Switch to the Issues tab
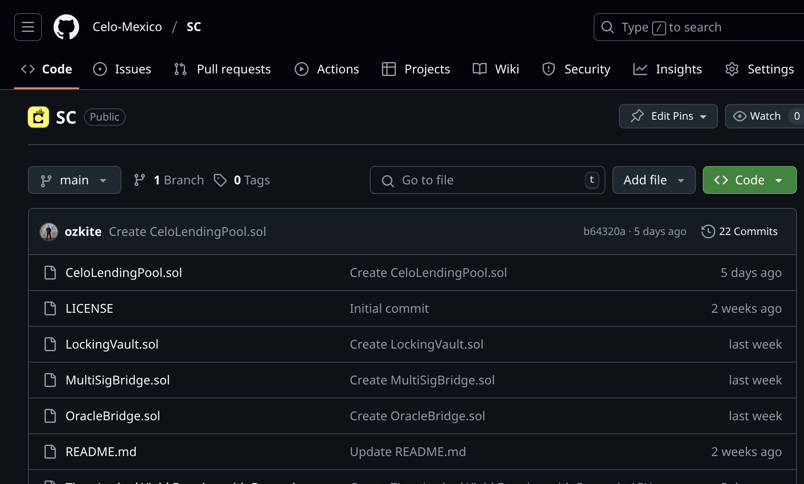Screen dimensions: 804x484 coord(122,69)
